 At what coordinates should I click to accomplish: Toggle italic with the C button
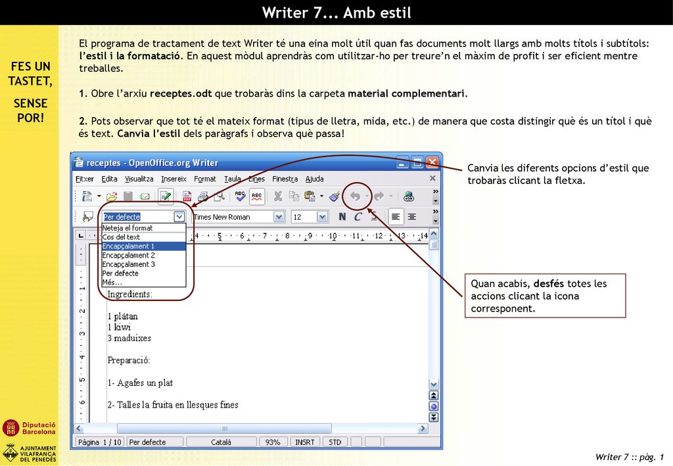tap(358, 217)
